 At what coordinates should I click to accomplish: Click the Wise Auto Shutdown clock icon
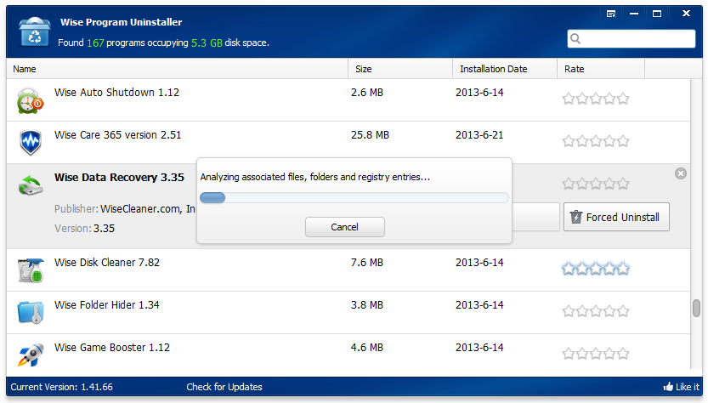click(31, 100)
